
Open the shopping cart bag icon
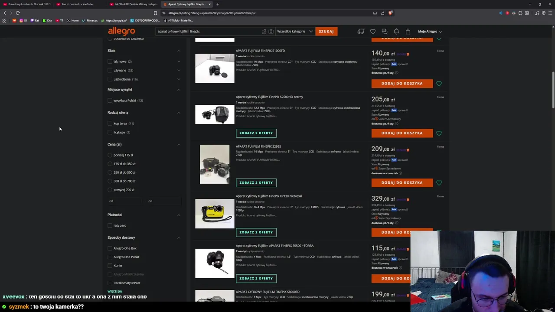[x=408, y=31]
